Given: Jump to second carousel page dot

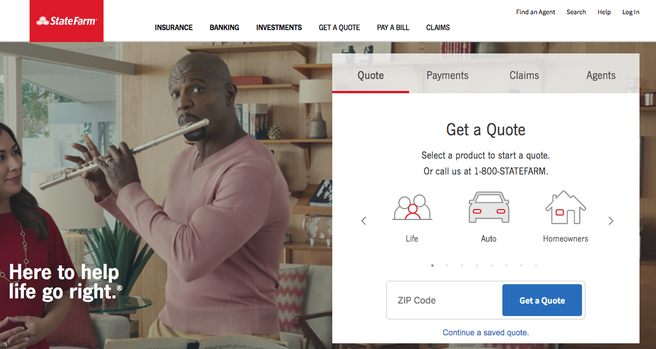Looking at the screenshot, I should (447, 265).
